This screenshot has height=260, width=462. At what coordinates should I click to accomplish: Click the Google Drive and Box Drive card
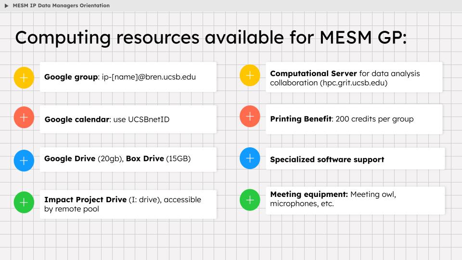[128, 159]
